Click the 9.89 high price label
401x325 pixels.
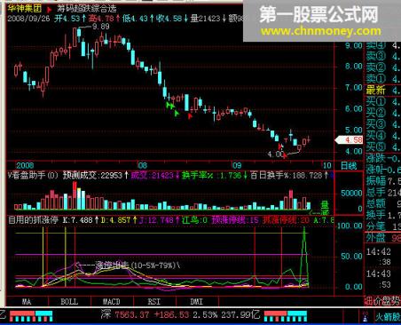[101, 27]
